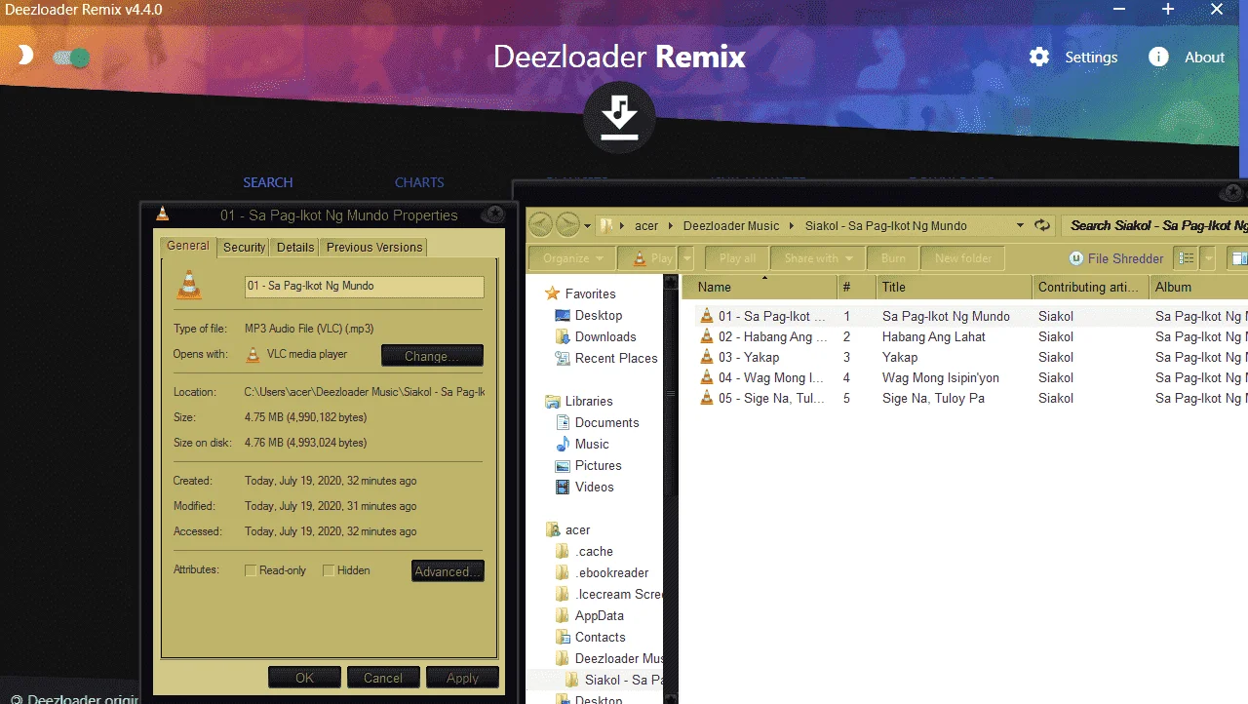
Task: Open Documents library
Action: [606, 422]
